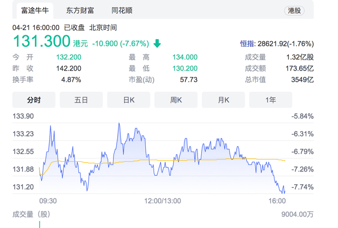Click the 16:00 time axis label
Image resolution: width=338 pixels, height=228 pixels.
pyautogui.click(x=277, y=201)
